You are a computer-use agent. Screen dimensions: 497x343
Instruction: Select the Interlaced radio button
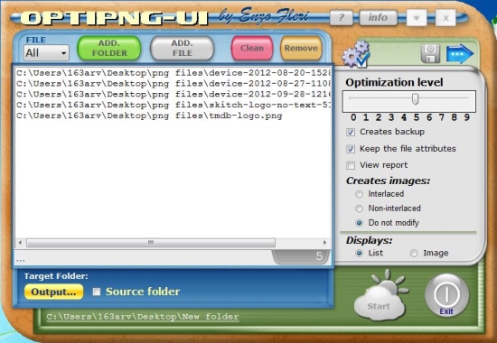359,194
